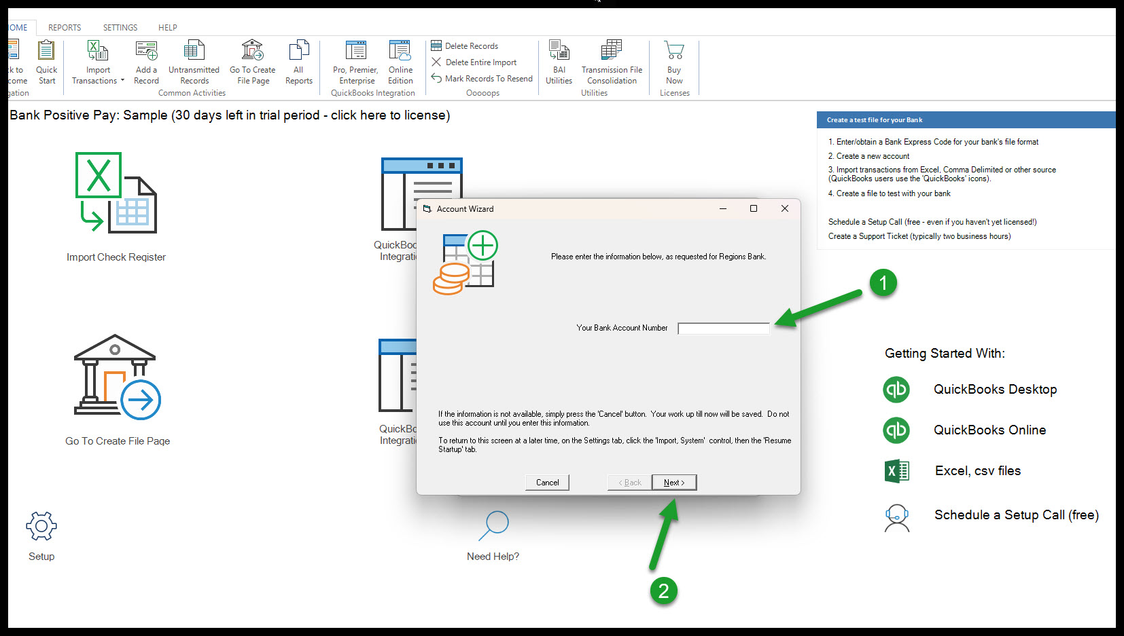Image resolution: width=1124 pixels, height=636 pixels.
Task: Click the Need Help magnifier icon
Action: (x=493, y=525)
